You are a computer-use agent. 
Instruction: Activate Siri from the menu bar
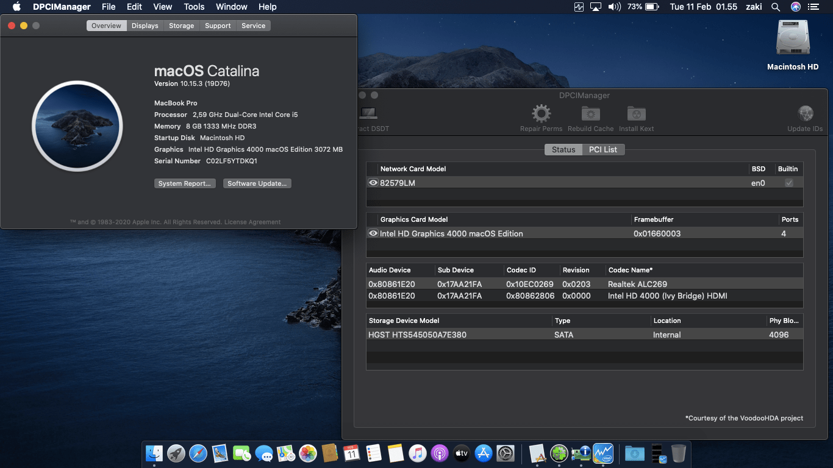point(795,7)
